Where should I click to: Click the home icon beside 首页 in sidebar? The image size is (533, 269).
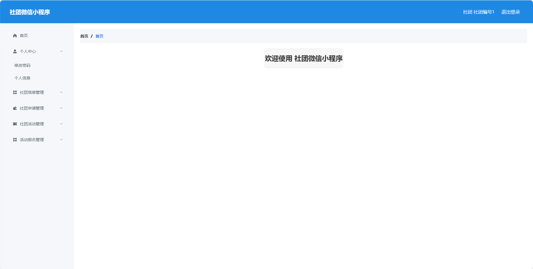tap(15, 36)
